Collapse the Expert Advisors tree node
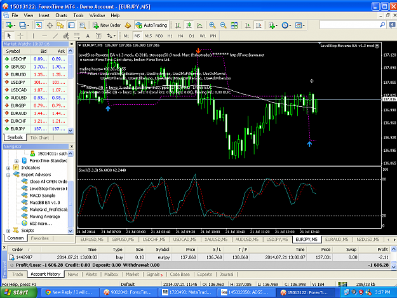The width and height of the screenshot is (397, 298). [x=8, y=175]
